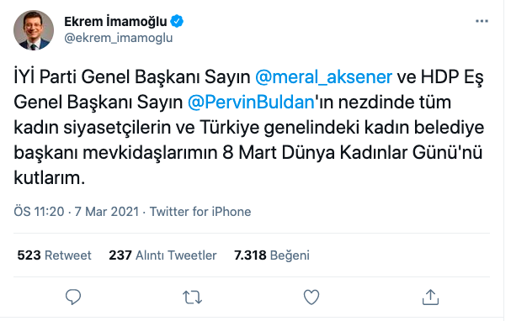The height and width of the screenshot is (321, 511).
Task: Click the retweet arrows icon
Action: [x=192, y=297]
